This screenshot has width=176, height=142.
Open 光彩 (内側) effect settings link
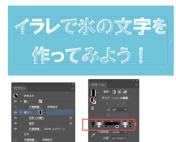tap(36, 118)
